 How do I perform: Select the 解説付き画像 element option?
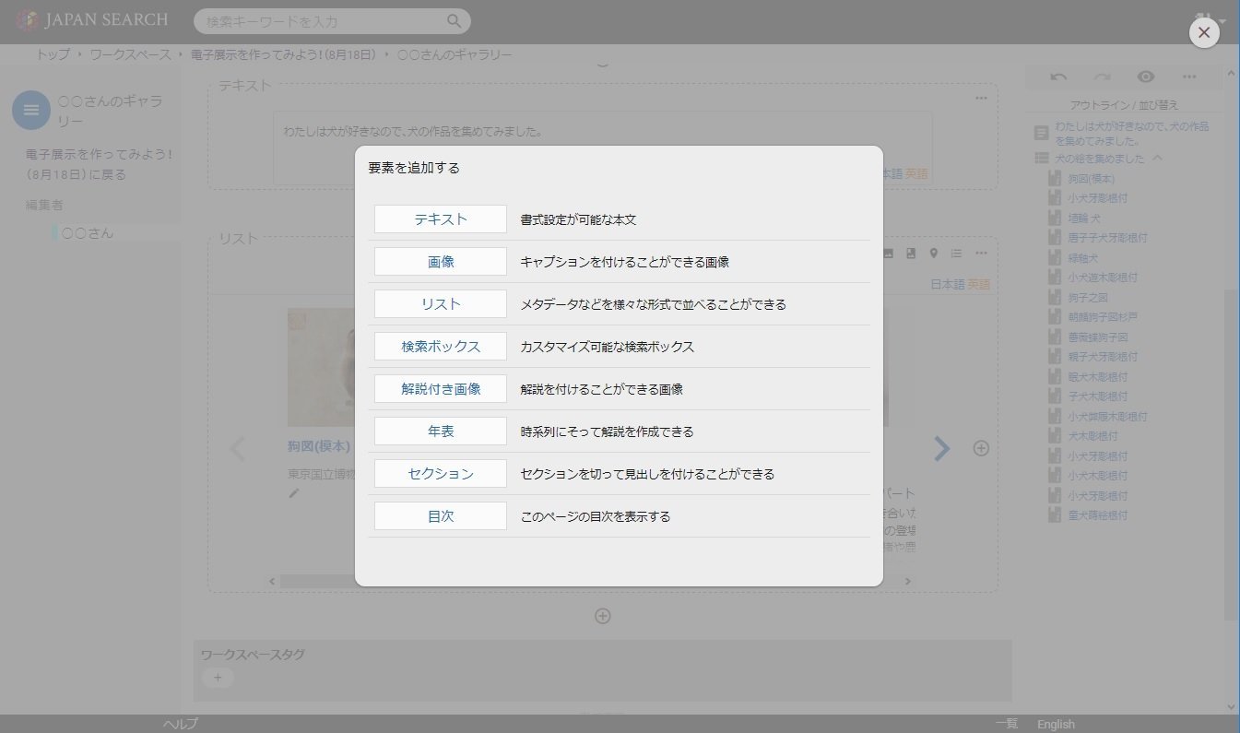(441, 389)
